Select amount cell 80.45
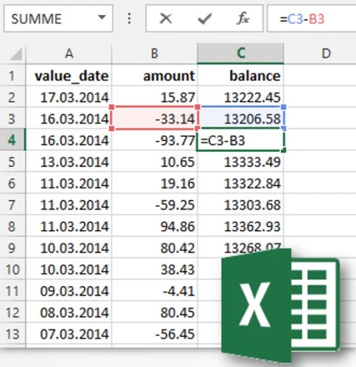The height and width of the screenshot is (367, 356). point(155,312)
